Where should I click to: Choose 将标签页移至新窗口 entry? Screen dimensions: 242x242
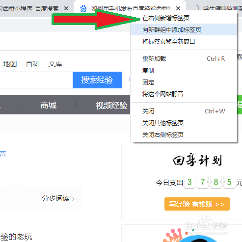tap(184, 41)
